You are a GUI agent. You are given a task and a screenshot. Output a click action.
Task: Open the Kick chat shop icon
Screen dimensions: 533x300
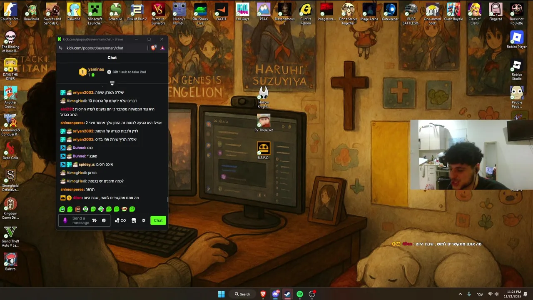(134, 220)
